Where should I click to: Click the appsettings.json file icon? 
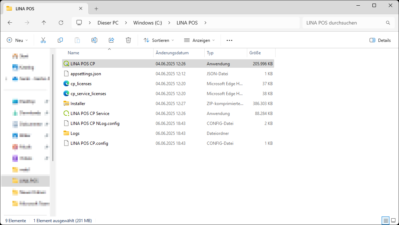click(66, 73)
